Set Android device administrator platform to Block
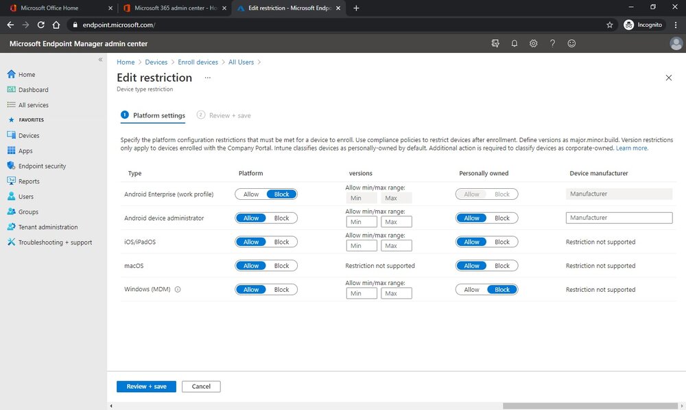The width and height of the screenshot is (686, 410). pos(282,218)
